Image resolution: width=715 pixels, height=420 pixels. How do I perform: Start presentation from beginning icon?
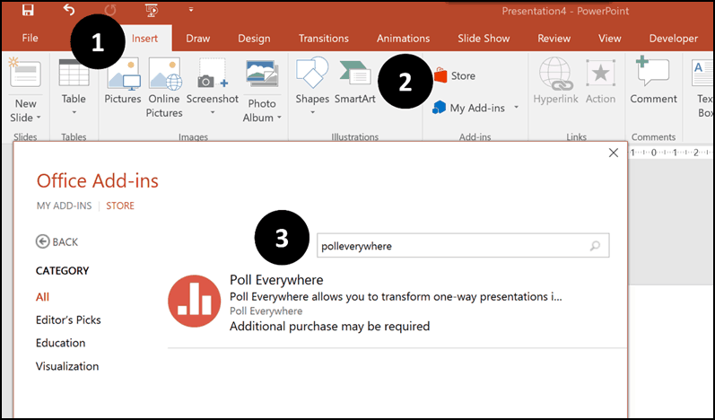coord(152,10)
